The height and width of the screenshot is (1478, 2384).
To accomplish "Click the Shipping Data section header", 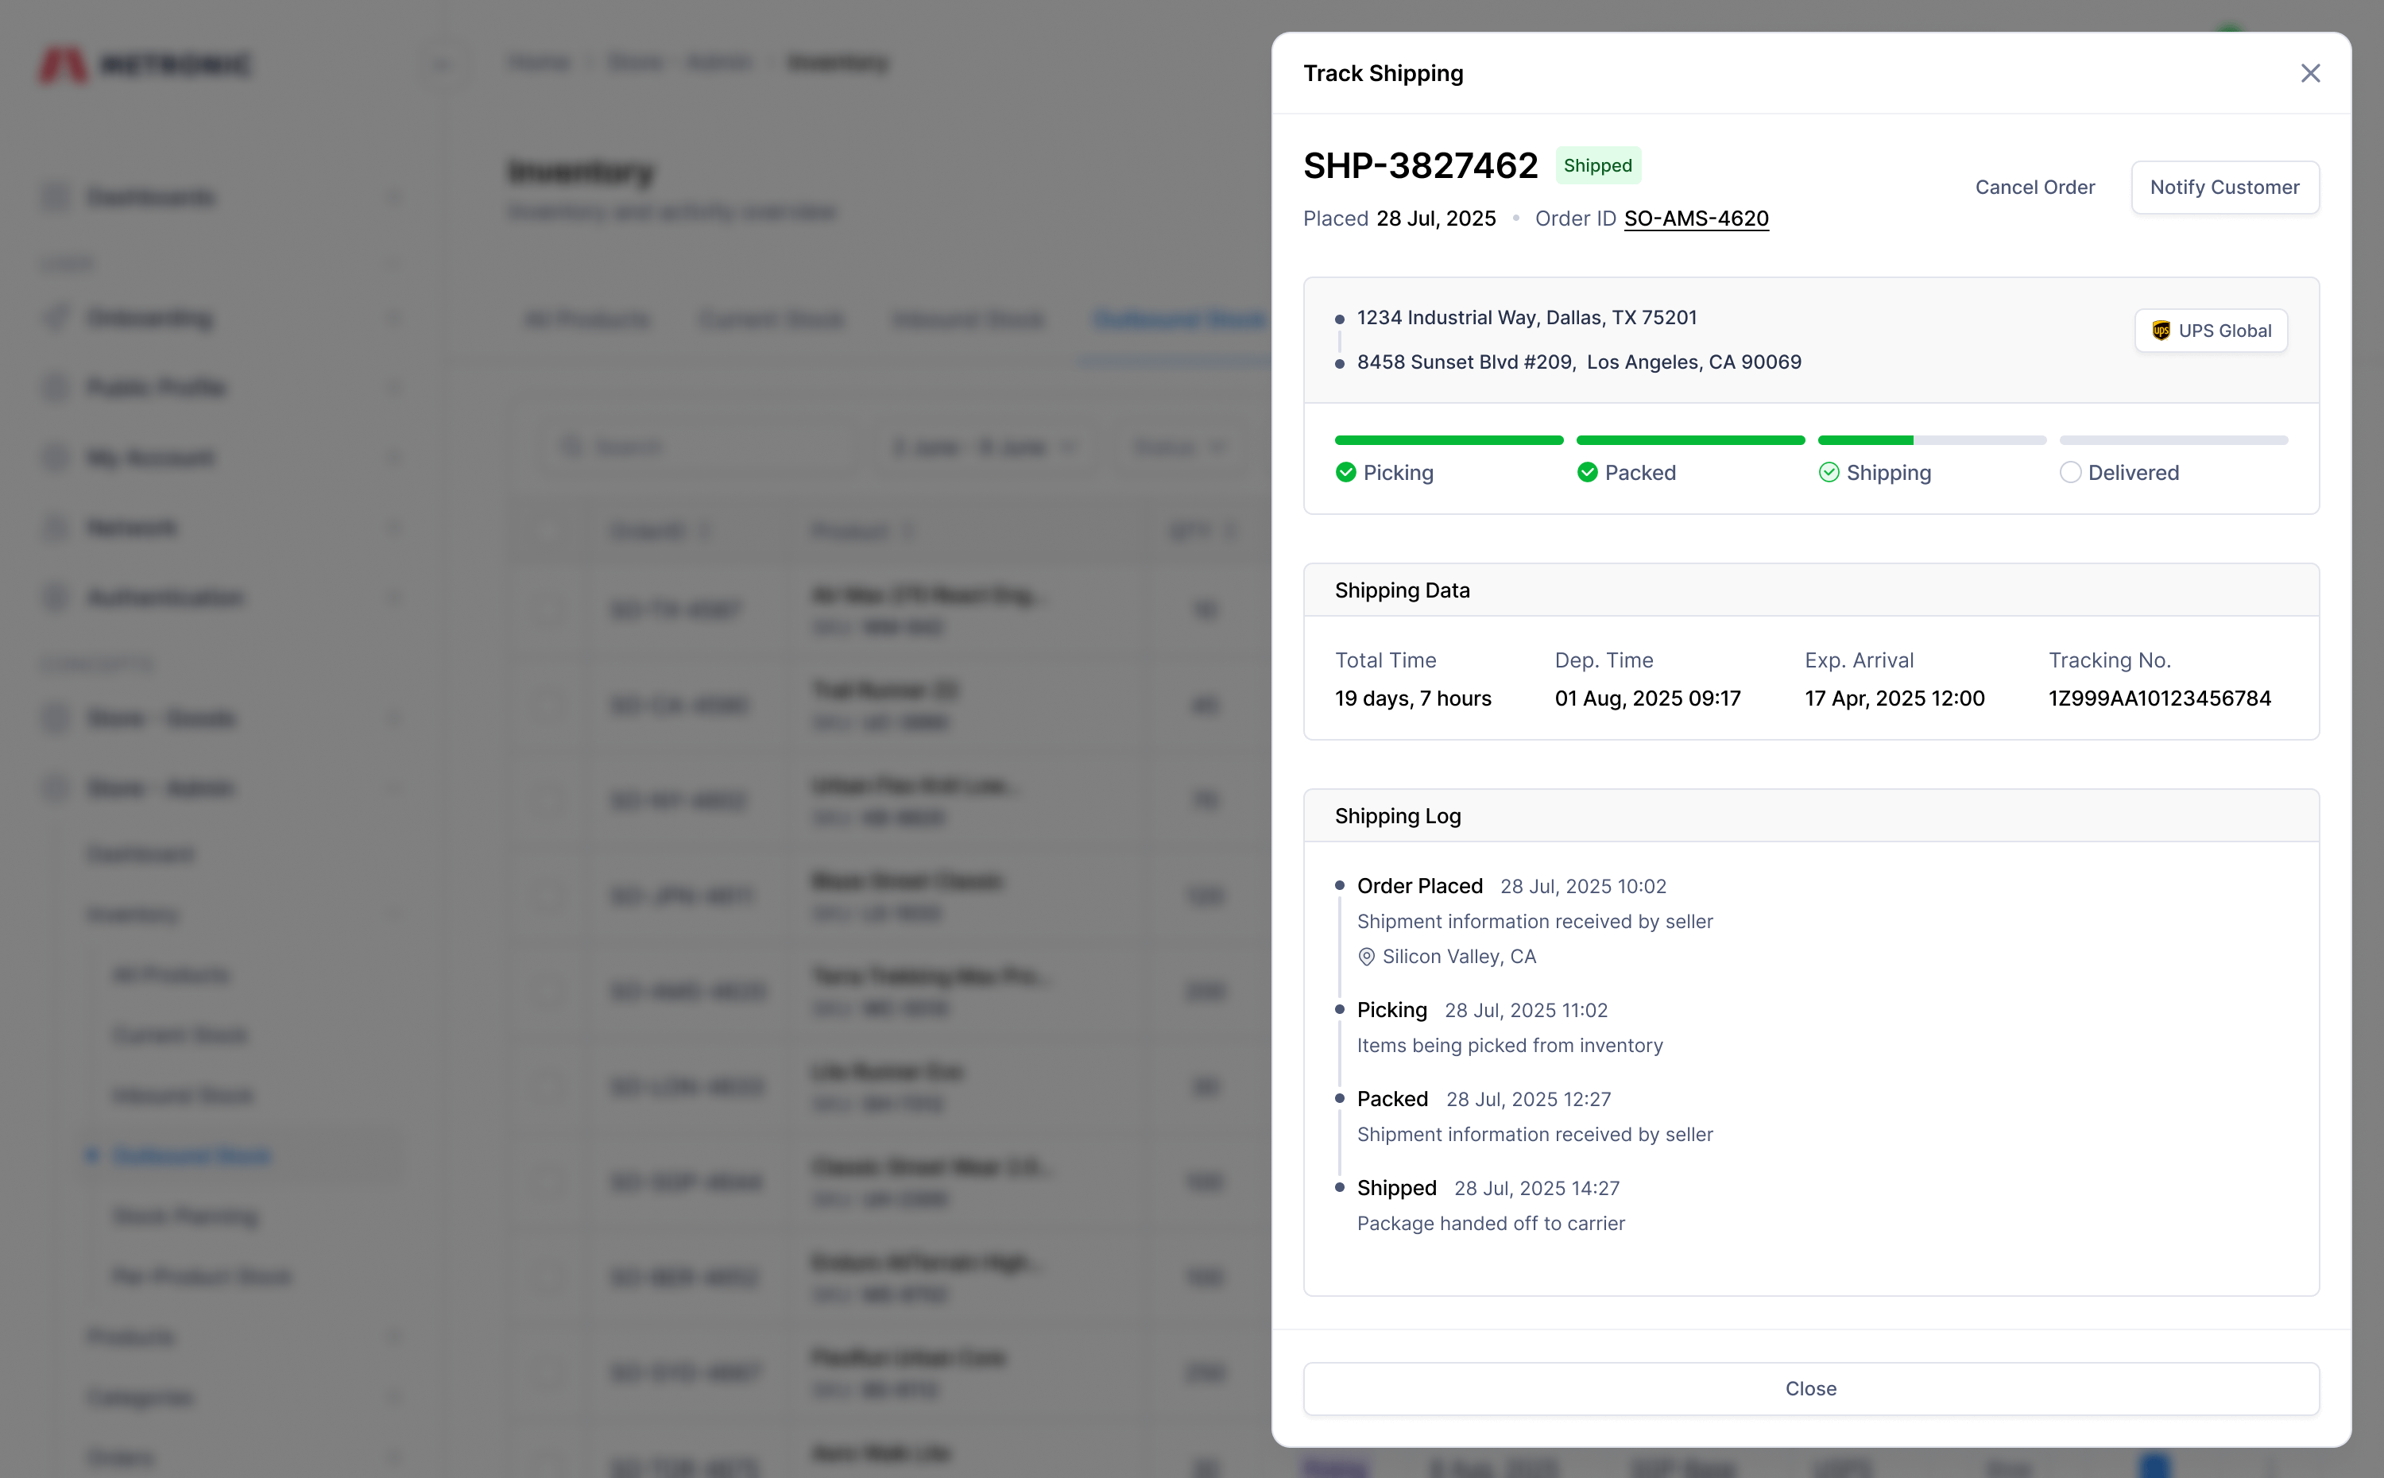I will pos(1402,590).
